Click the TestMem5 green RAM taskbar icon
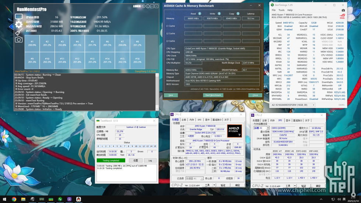This screenshot has width=361, height=203. pos(51,199)
